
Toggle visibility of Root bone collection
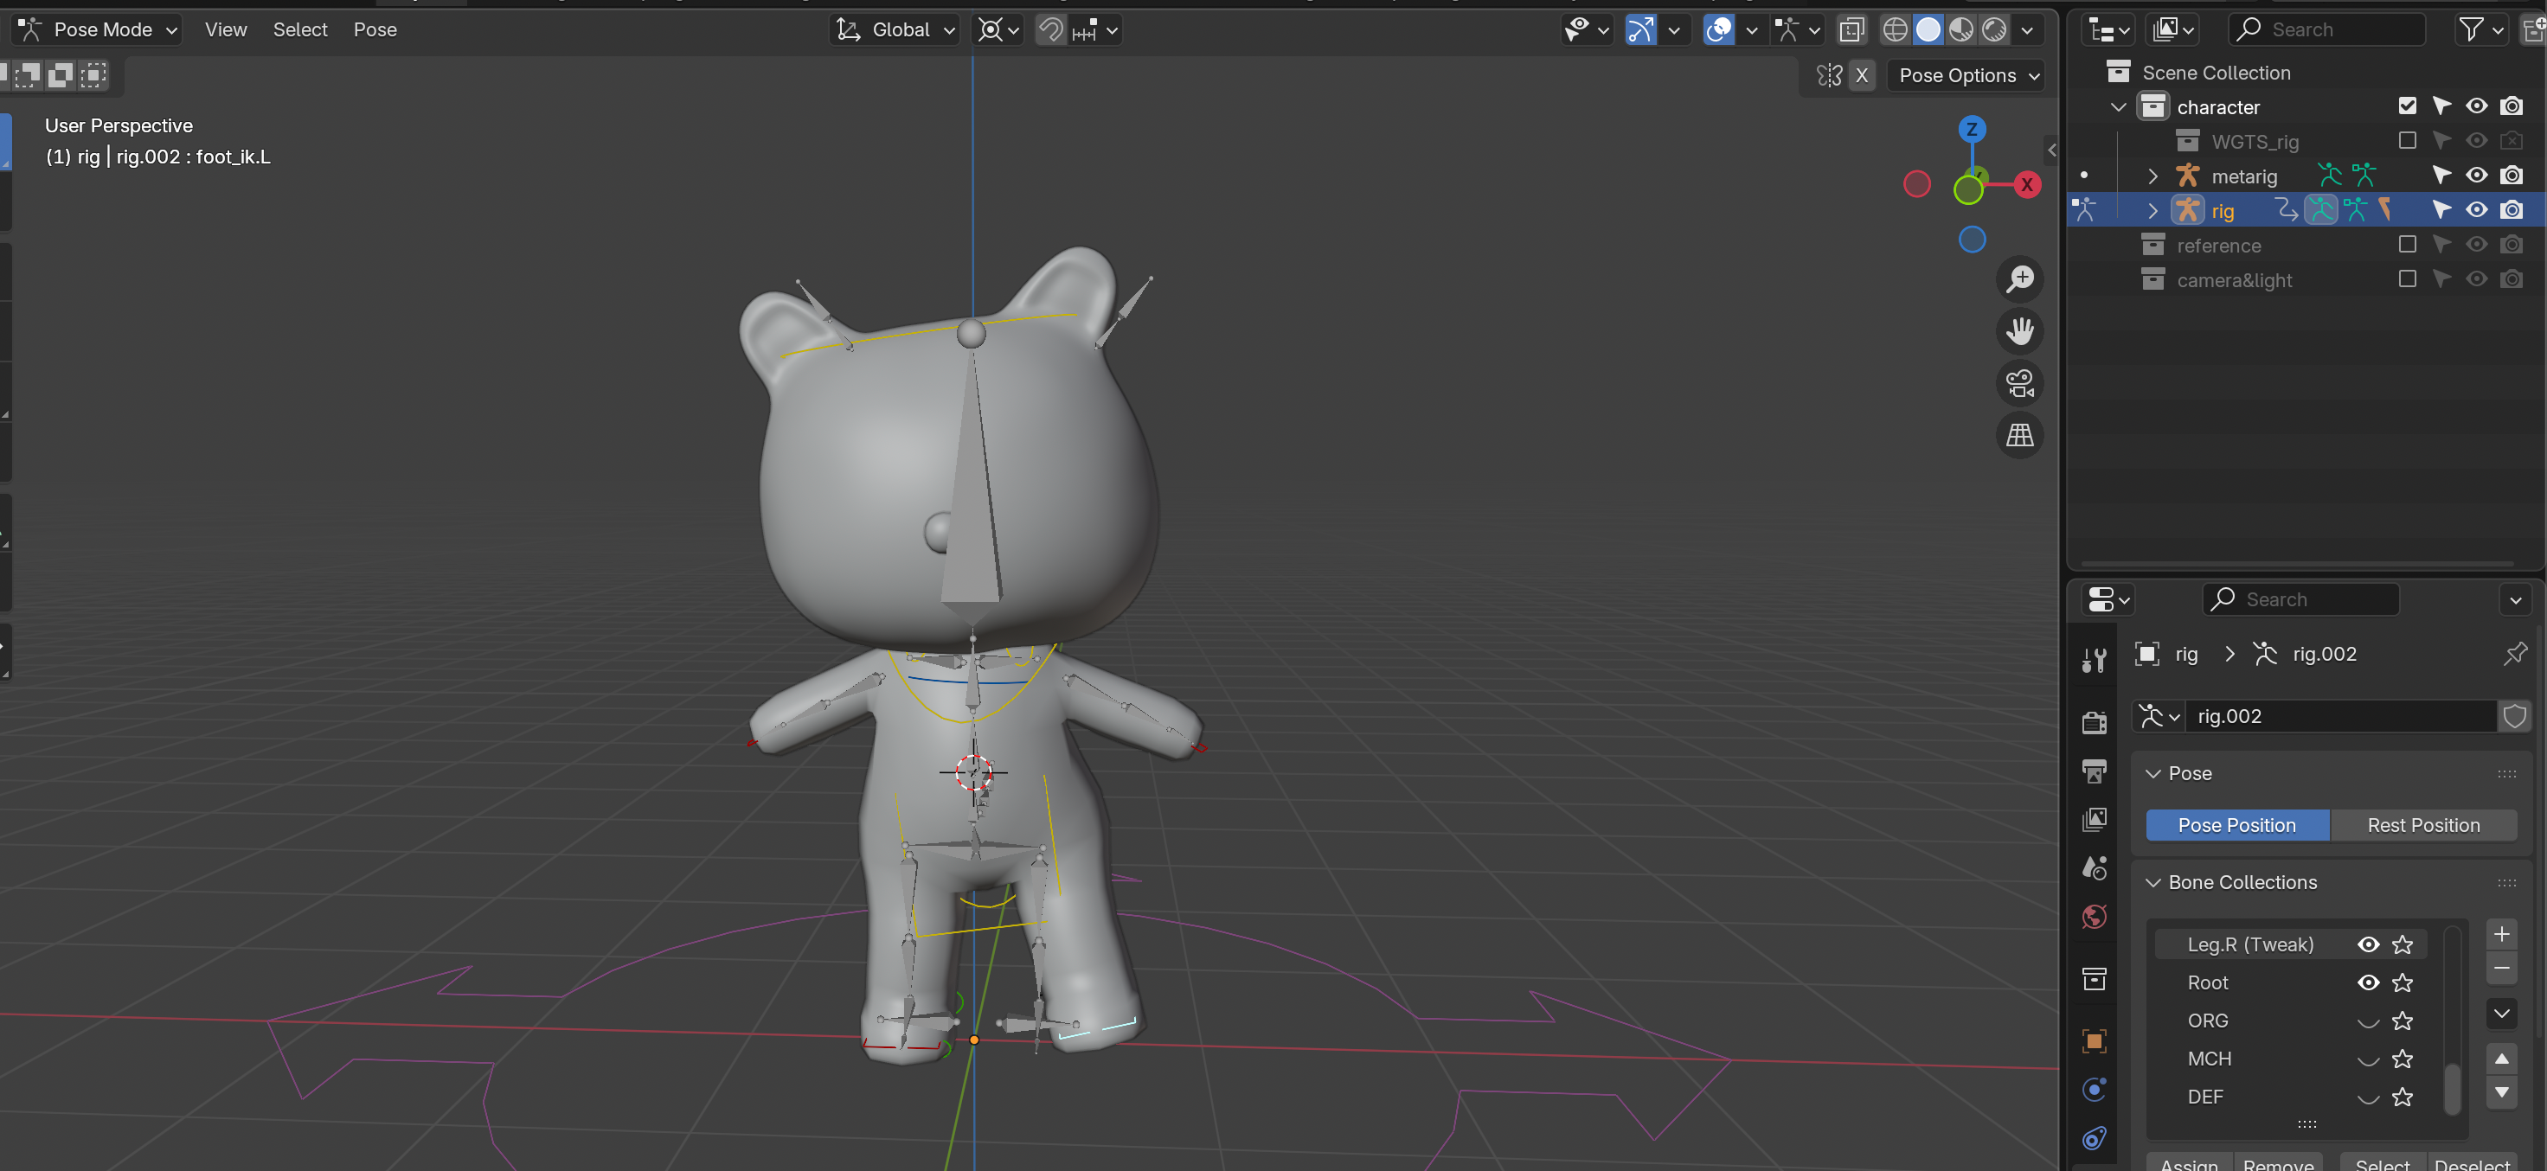click(x=2367, y=982)
